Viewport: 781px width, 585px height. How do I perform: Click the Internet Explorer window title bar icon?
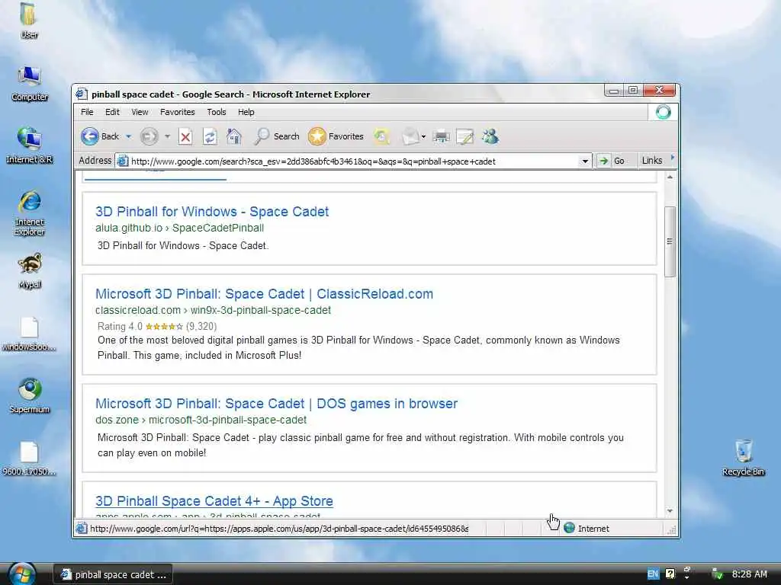[81, 94]
